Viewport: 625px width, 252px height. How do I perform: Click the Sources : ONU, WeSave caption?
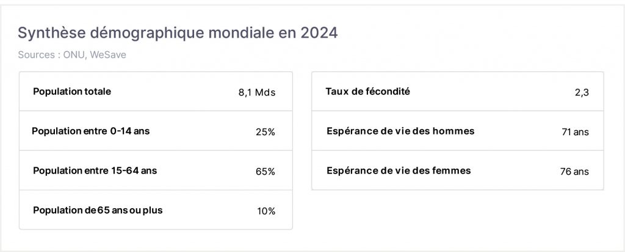(72, 55)
